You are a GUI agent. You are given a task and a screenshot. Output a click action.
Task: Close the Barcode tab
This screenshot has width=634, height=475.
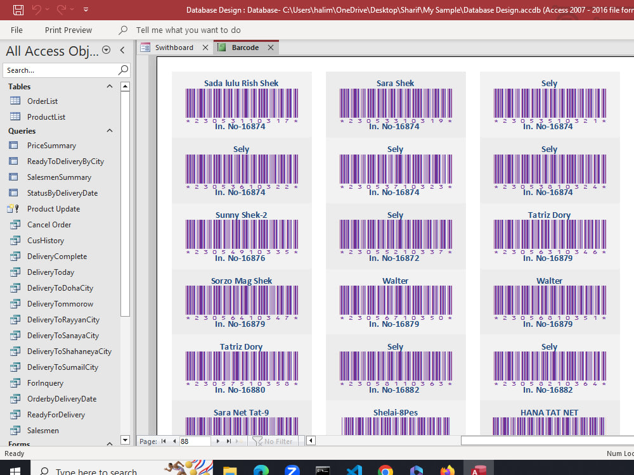click(271, 47)
